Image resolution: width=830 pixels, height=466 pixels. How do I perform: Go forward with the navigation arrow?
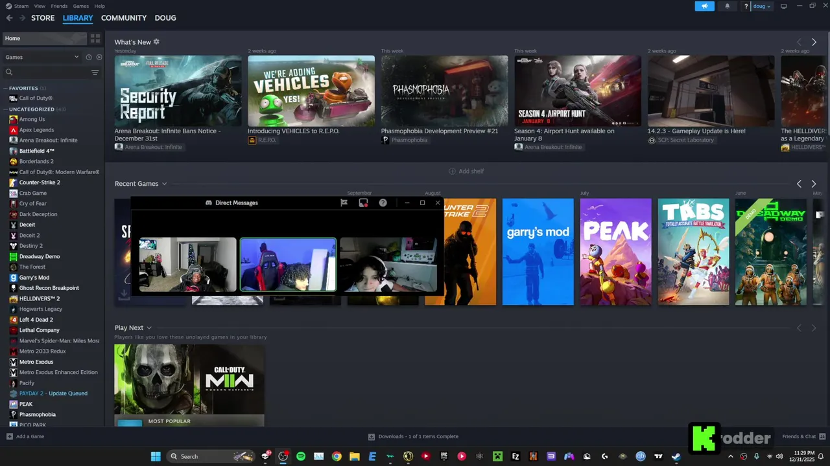22,18
